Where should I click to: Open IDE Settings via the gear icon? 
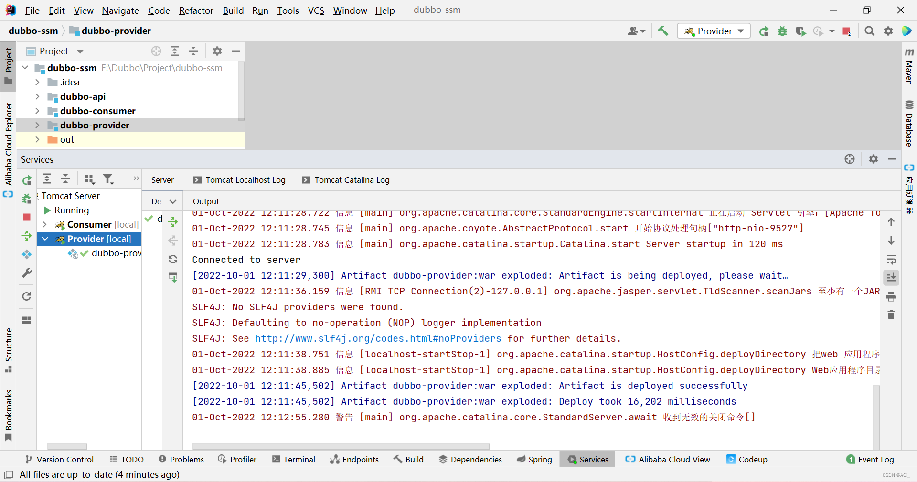[889, 31]
